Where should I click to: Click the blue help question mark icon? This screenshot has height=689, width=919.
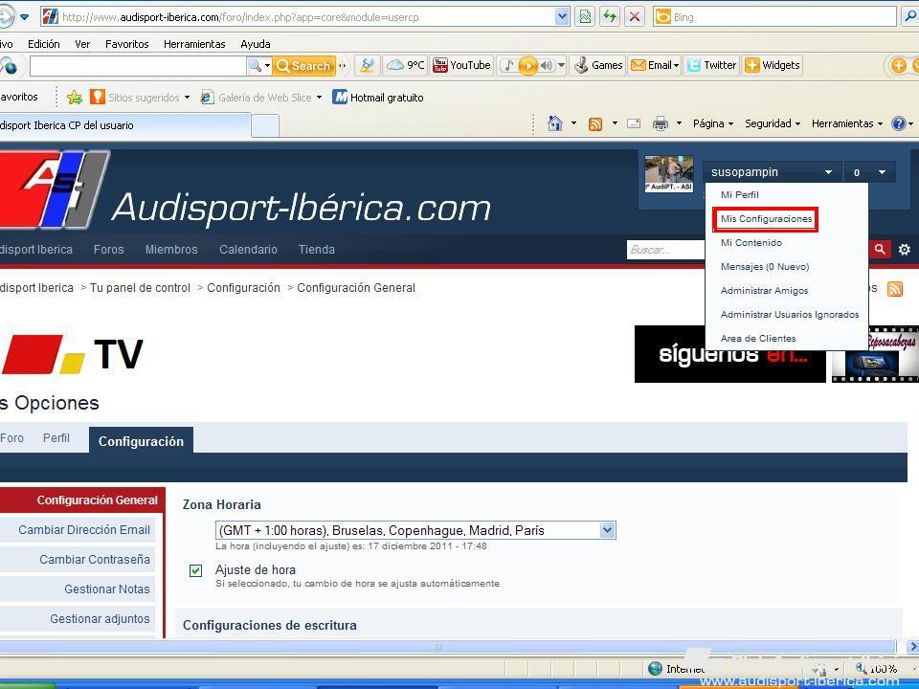(898, 123)
